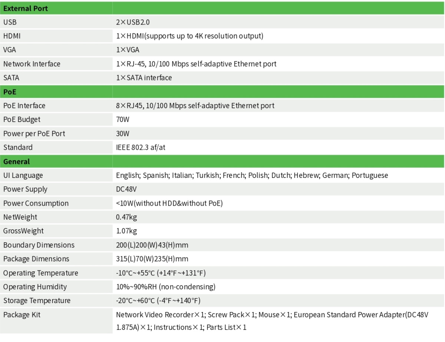Select the VGA row label

coord(10,50)
